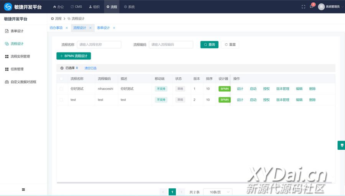The image size is (345, 196).
Task: Check the checkbox for 你好测试 row
Action: click(61, 89)
